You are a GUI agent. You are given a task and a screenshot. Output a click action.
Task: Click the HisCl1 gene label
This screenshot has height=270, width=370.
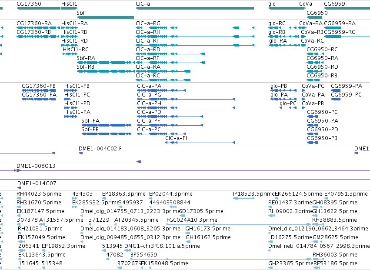pyautogui.click(x=69, y=4)
